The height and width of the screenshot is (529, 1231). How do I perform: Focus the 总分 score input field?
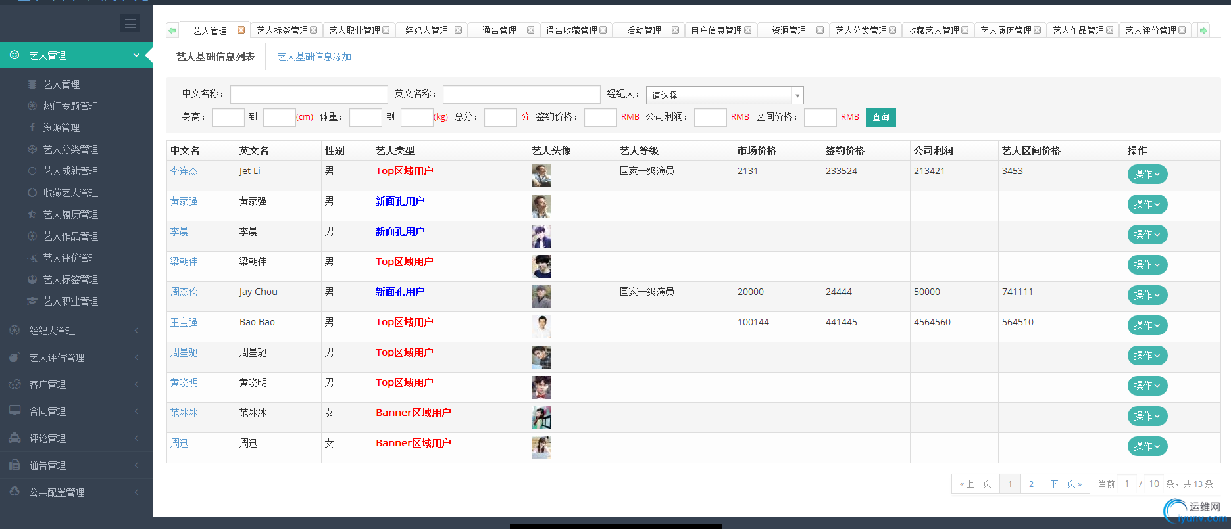tap(501, 117)
